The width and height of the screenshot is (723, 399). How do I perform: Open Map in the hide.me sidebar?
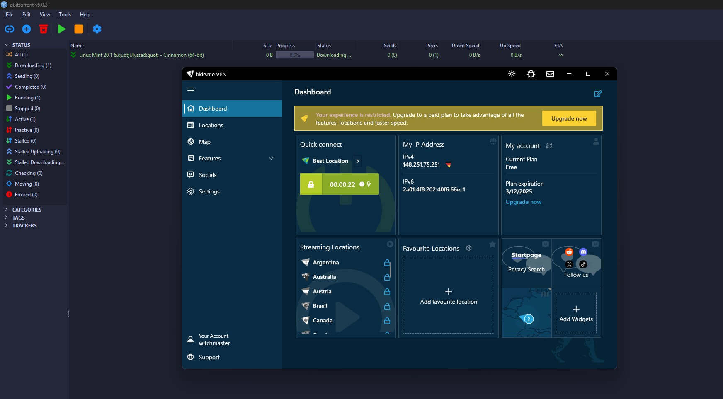[x=232, y=142]
